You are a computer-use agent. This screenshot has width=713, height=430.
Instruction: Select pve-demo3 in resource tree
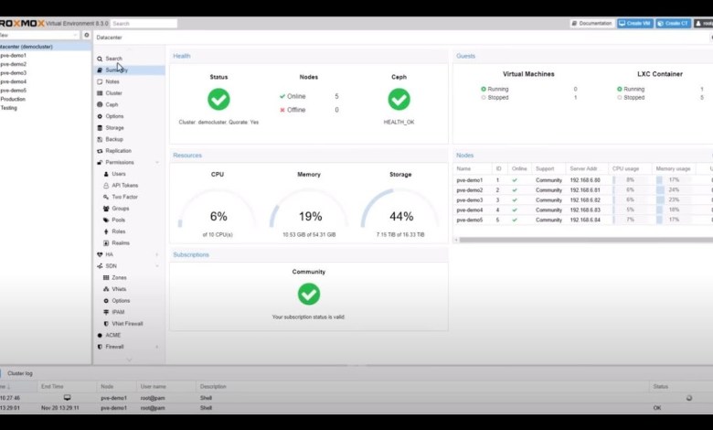pyautogui.click(x=13, y=73)
